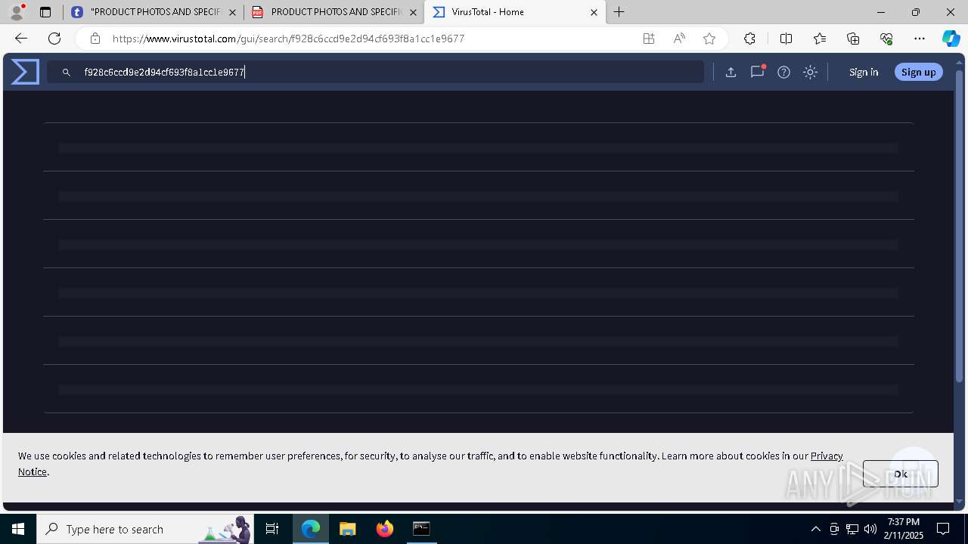This screenshot has height=544, width=968.
Task: Click the VirusTotal logo icon
Action: pyautogui.click(x=25, y=72)
